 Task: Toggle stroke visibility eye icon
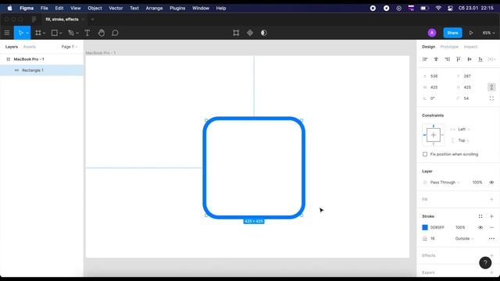(x=480, y=227)
